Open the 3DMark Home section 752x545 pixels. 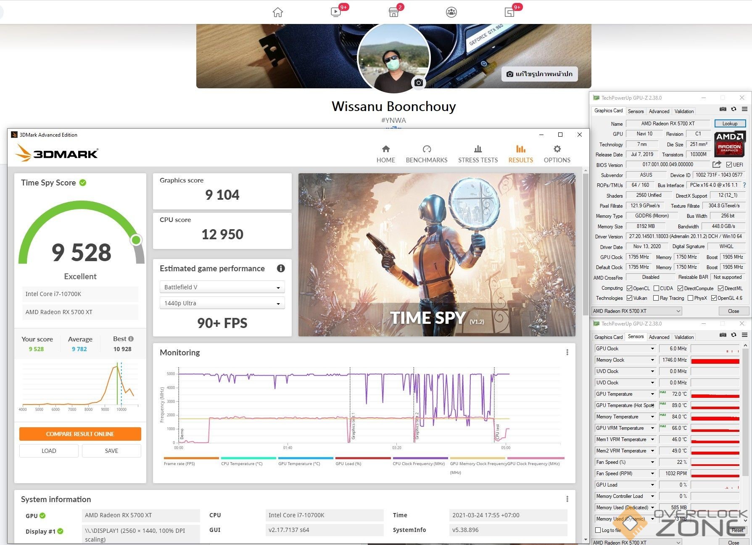385,154
